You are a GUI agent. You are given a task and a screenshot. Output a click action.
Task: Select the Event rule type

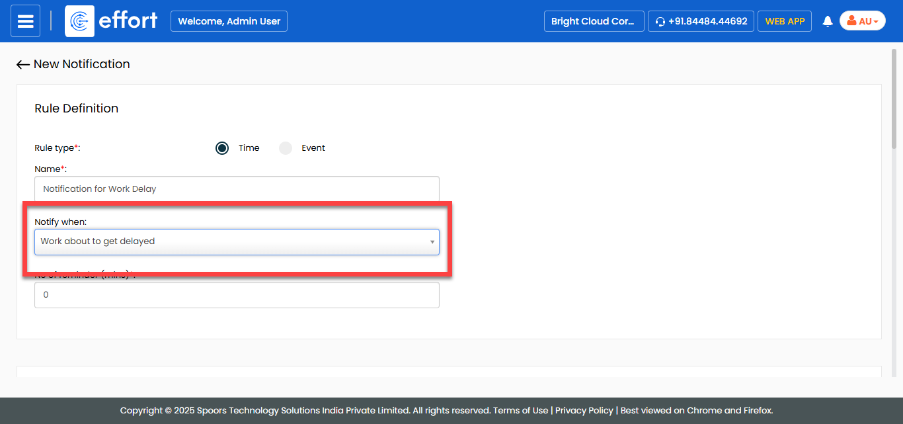pyautogui.click(x=286, y=148)
